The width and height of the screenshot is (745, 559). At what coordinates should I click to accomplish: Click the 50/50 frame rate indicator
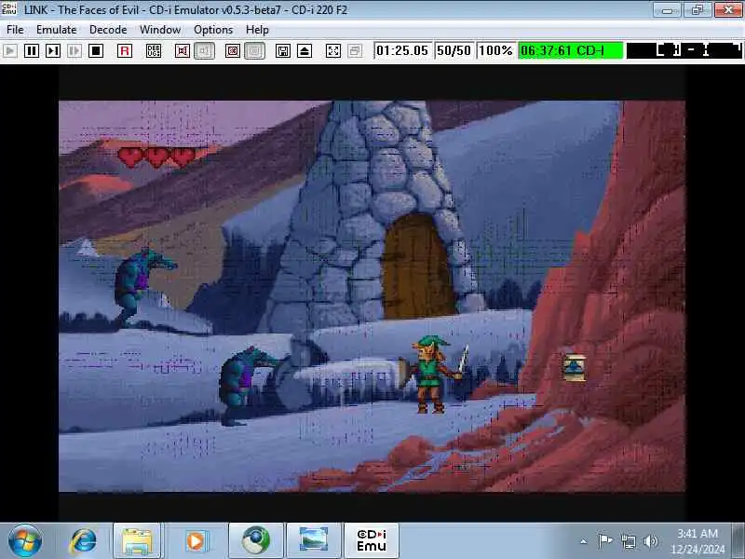point(454,50)
